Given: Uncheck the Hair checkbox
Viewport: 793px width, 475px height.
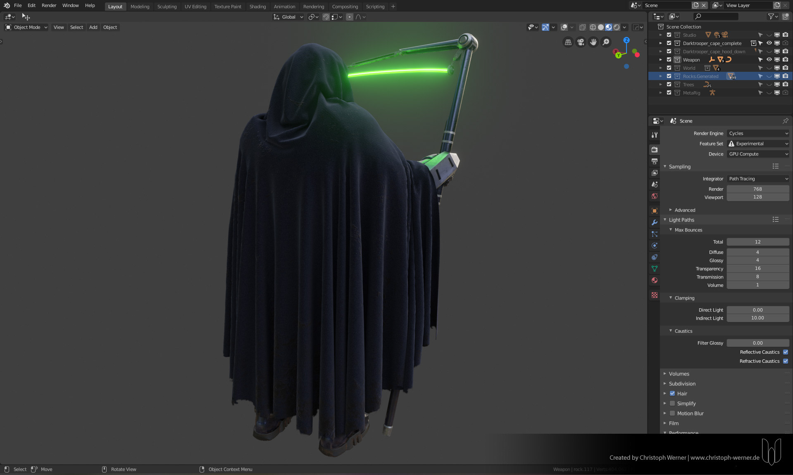Looking at the screenshot, I should 672,393.
